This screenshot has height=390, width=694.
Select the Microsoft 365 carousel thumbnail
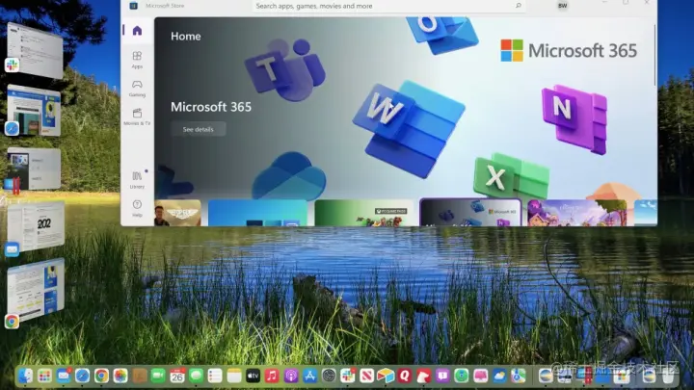coord(470,213)
